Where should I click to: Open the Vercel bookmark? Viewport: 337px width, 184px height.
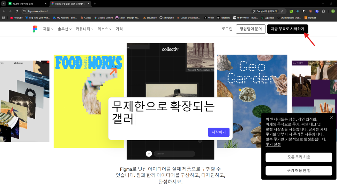point(209,18)
